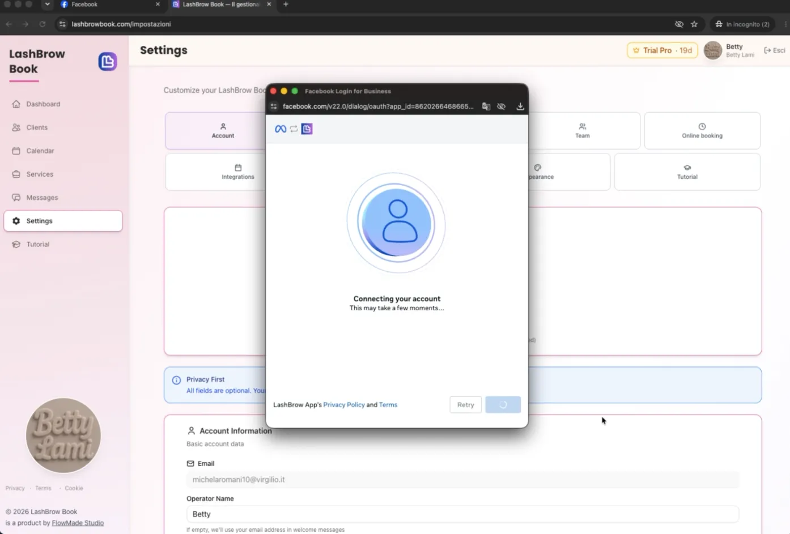Click the eye-slash icon in popup address bar

[x=501, y=106]
